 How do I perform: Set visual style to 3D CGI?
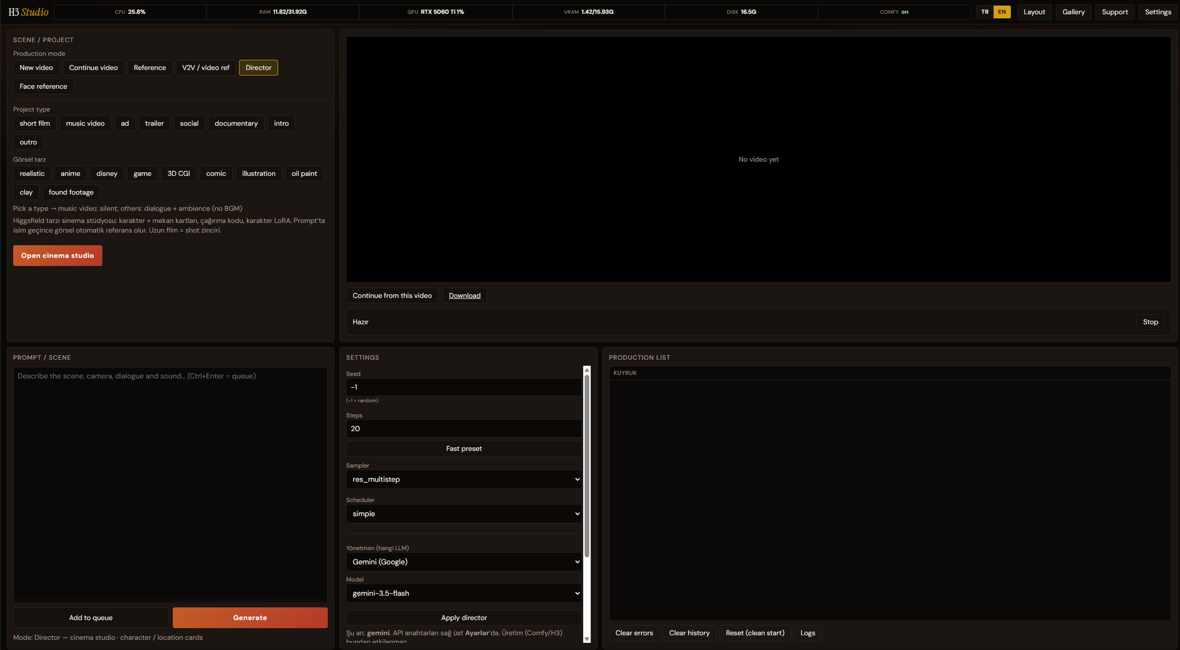point(179,174)
